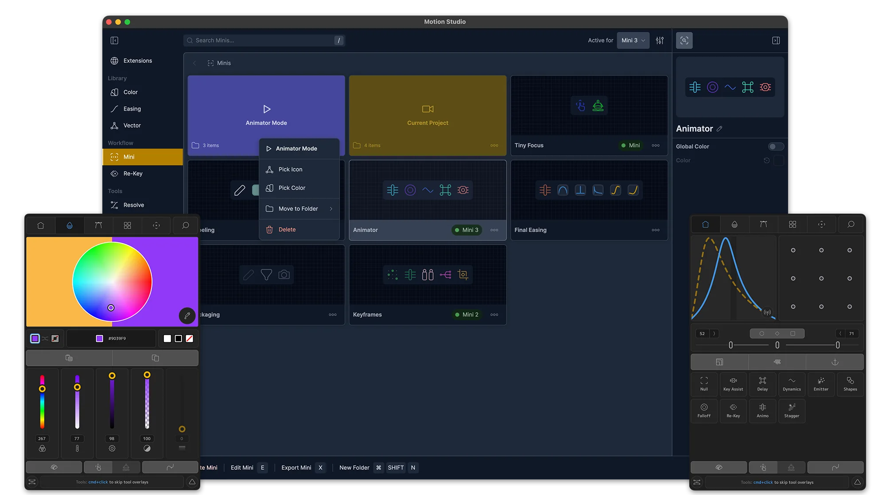
Task: Select color drop tab in left panel
Action: (70, 226)
